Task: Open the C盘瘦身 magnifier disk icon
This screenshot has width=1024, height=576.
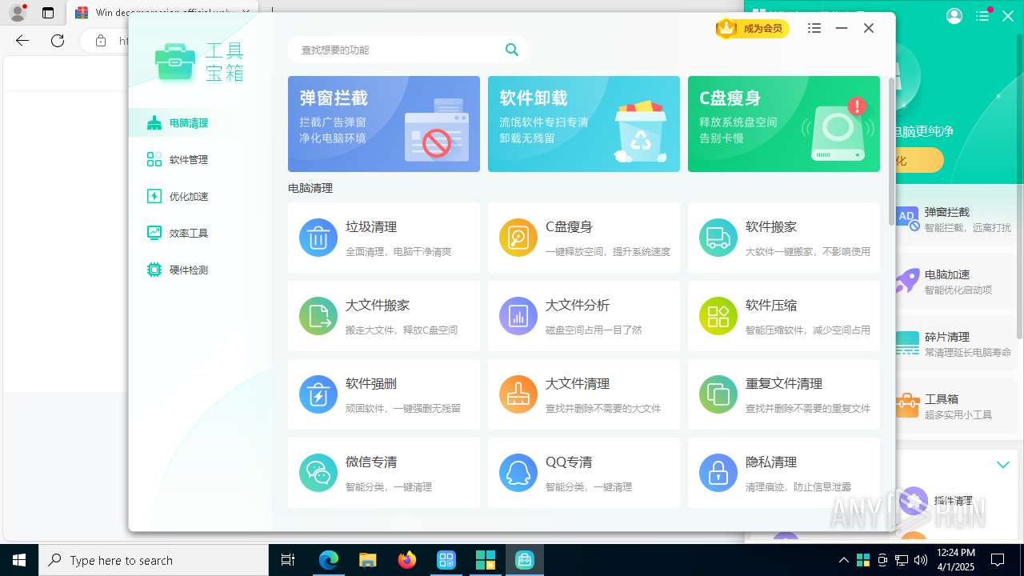Action: (x=518, y=238)
